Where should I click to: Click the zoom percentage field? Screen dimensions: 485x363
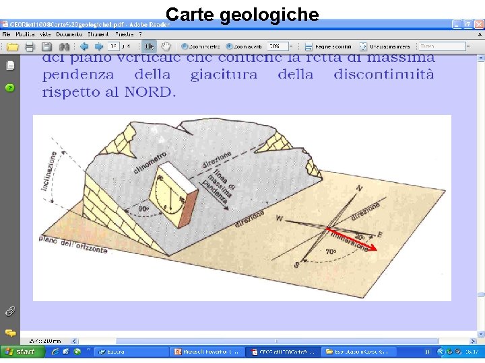click(278, 46)
